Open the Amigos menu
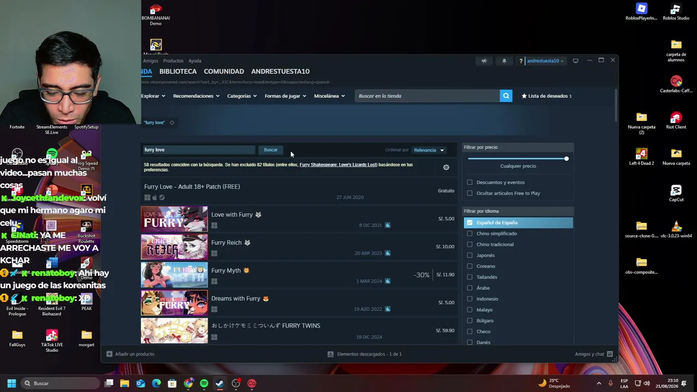The image size is (697, 392). coord(150,61)
